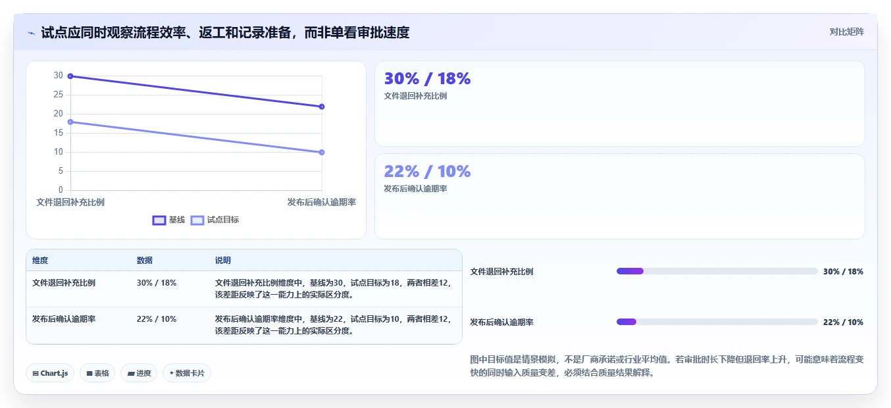Click 文件退回补充比例 label left of progress bar
The height and width of the screenshot is (408, 891).
click(501, 272)
